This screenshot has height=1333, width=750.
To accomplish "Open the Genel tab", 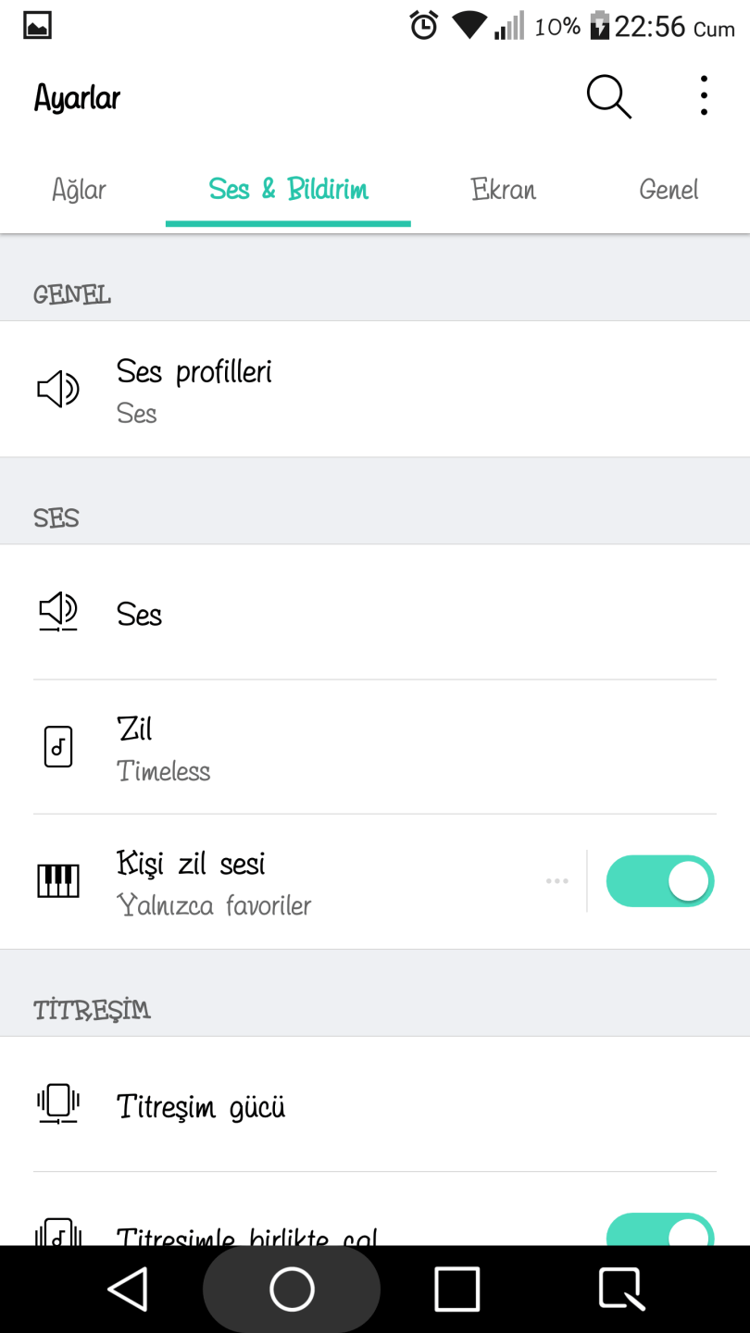I will (669, 190).
